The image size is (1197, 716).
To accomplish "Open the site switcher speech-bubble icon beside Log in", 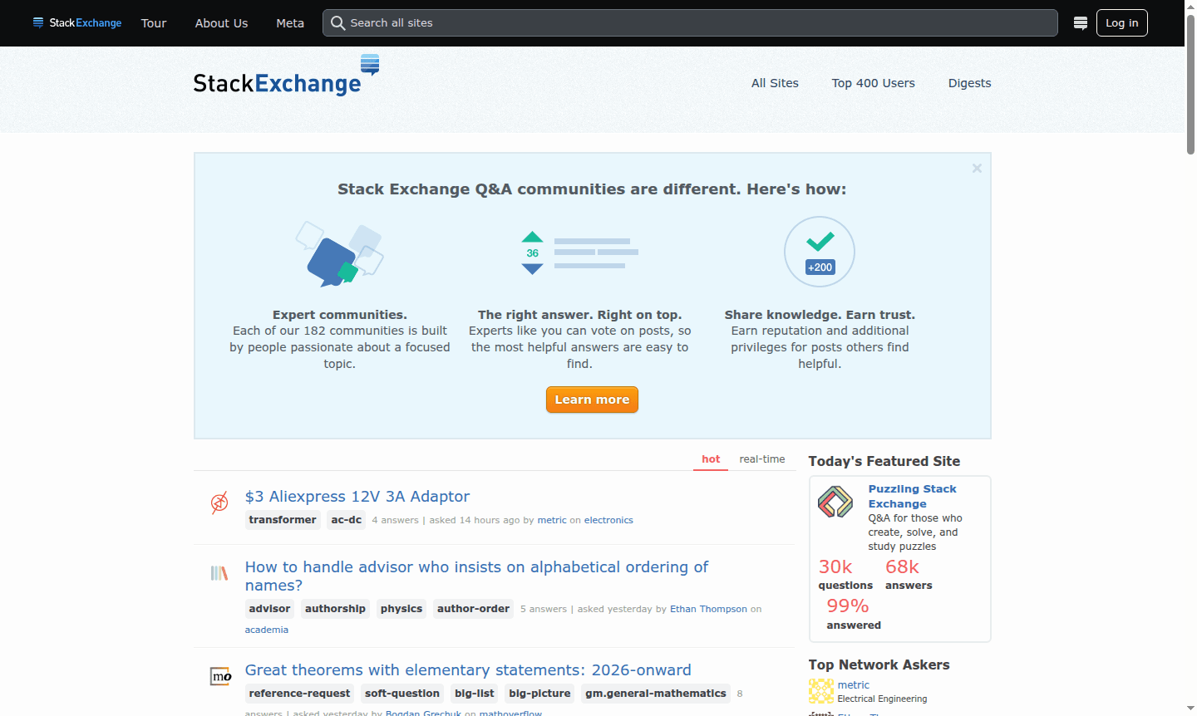I will pos(1080,22).
